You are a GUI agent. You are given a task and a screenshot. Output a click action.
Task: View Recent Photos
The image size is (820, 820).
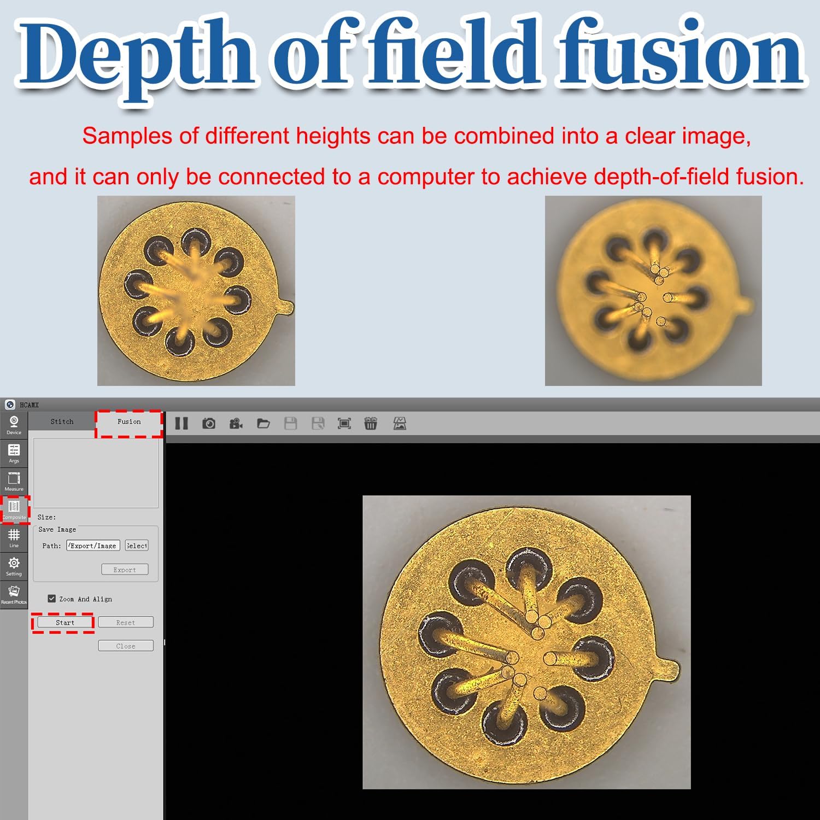pyautogui.click(x=14, y=595)
